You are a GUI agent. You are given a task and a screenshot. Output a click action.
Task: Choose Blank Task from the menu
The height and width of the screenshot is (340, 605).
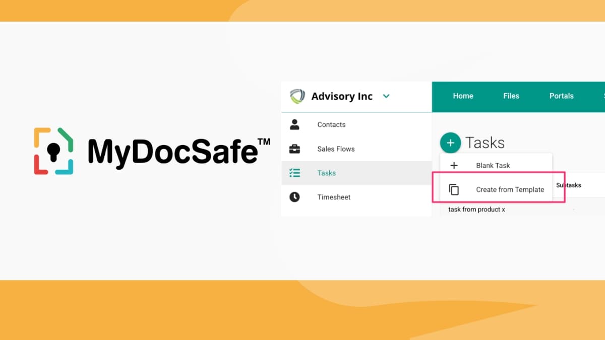[494, 165]
